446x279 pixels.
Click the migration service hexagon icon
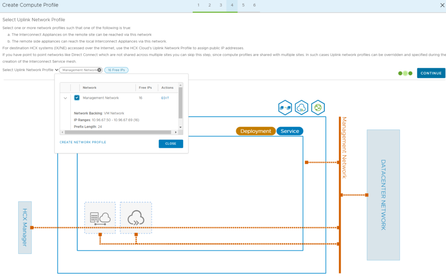point(285,108)
